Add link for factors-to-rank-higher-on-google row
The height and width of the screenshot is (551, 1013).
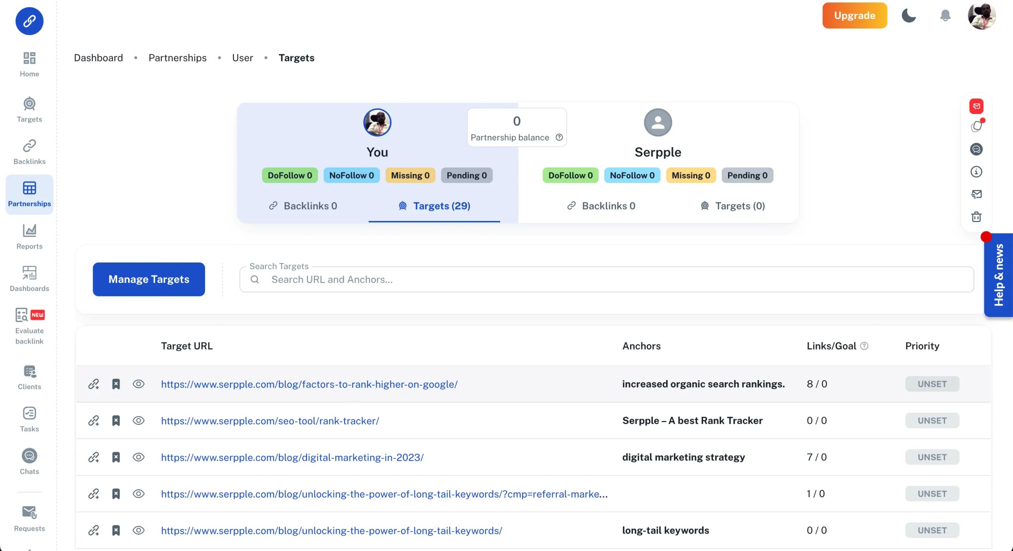[94, 384]
